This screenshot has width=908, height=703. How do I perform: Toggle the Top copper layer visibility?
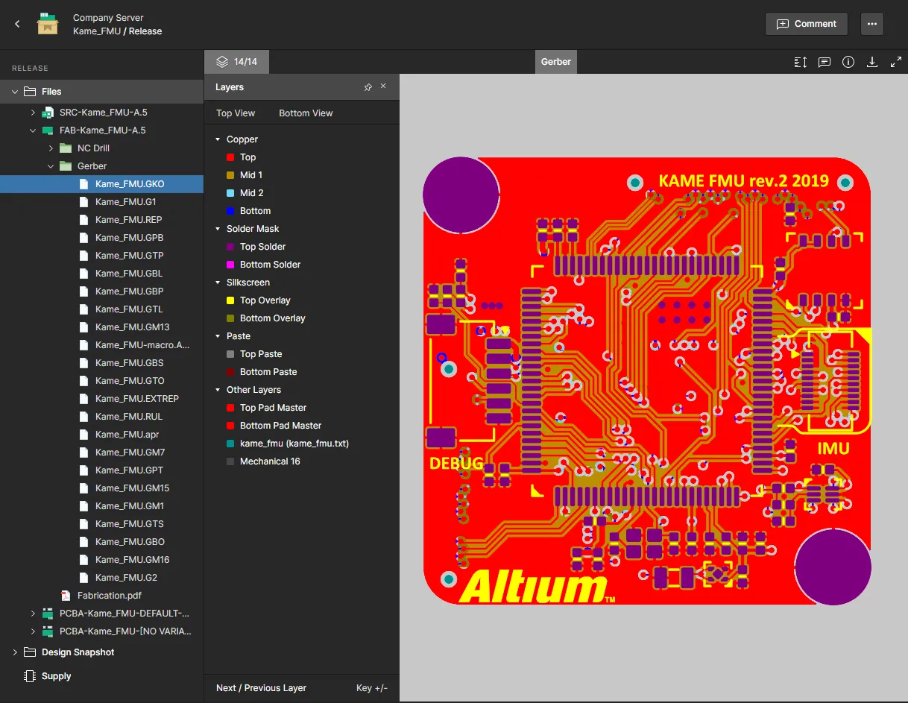point(230,157)
